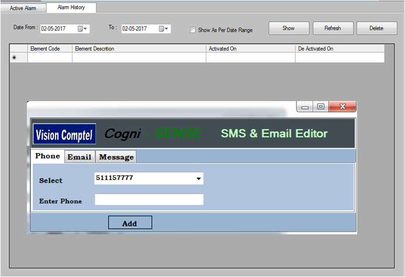Go to the Message tab

pos(116,157)
